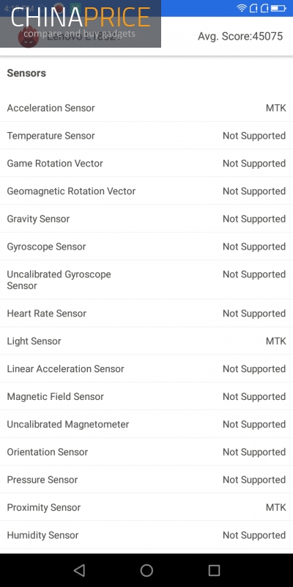Tap the Temperature Sensor entry
293x587 pixels.
tap(146, 136)
